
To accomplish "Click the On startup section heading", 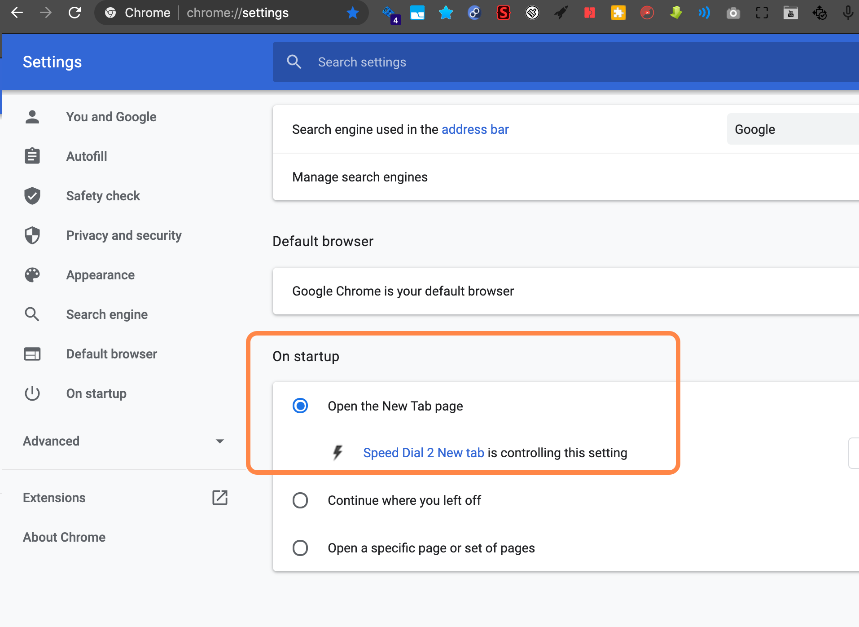I will tap(306, 356).
